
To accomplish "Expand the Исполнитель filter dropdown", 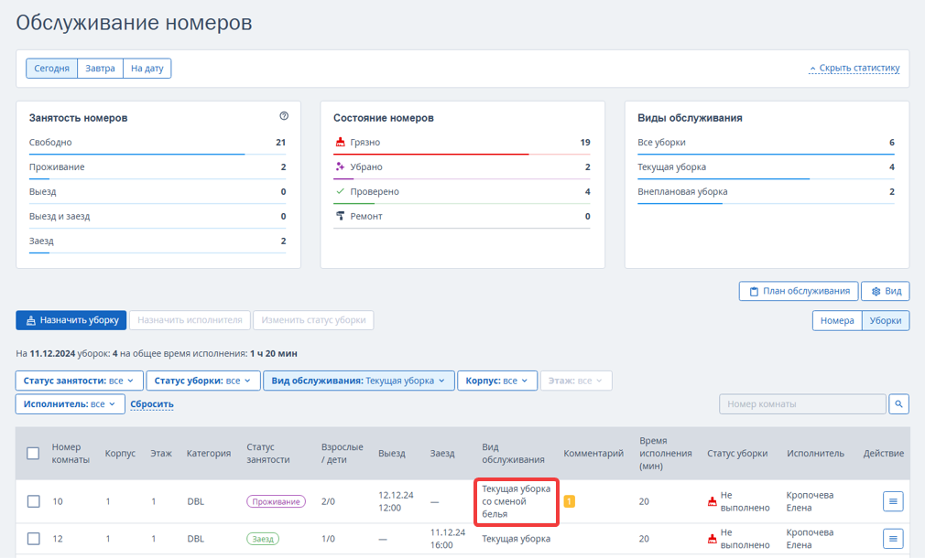I will (71, 404).
